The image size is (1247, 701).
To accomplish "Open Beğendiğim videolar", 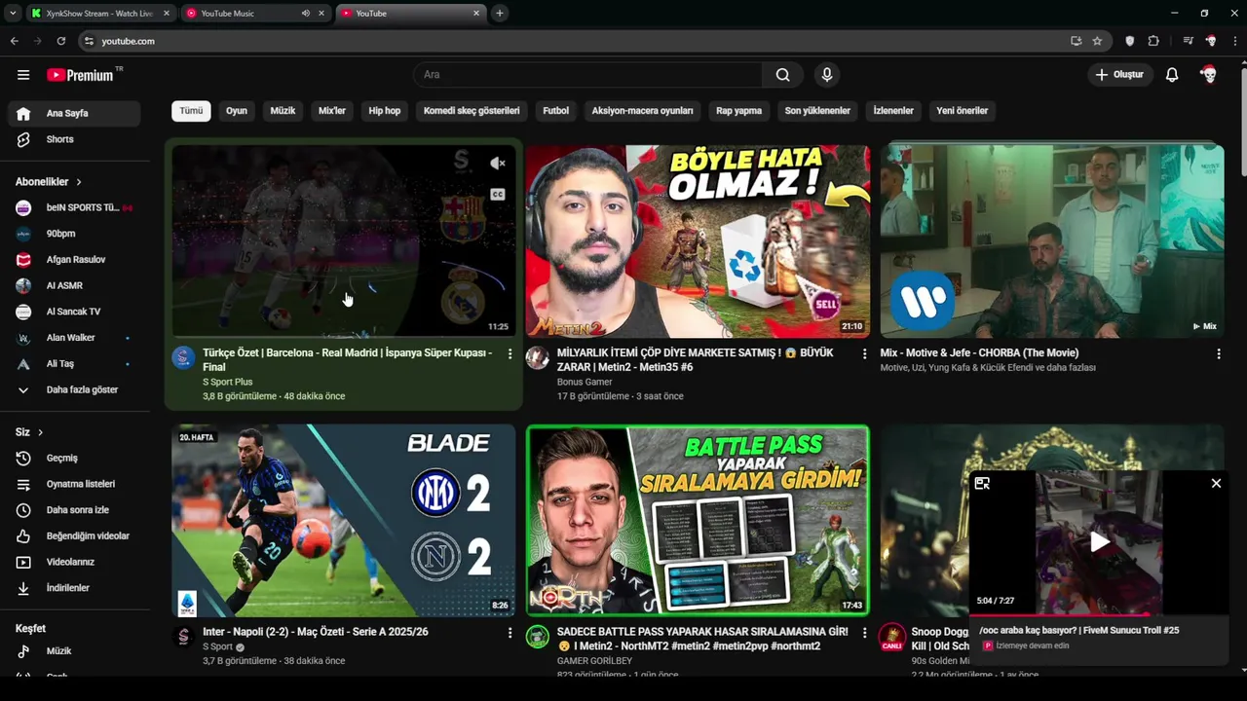I will coord(74,536).
